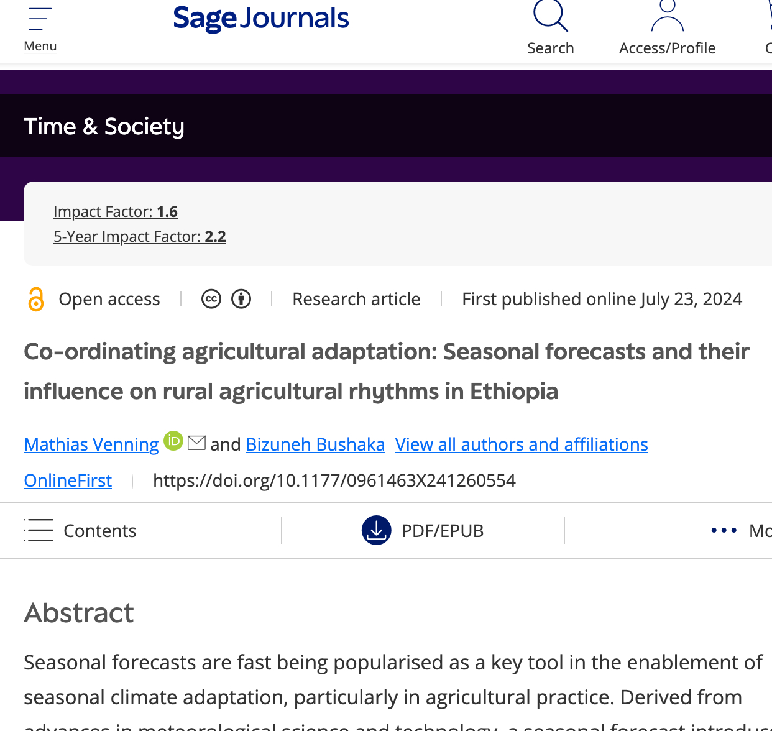This screenshot has width=772, height=731.
Task: Click the PDF/EPUB download icon
Action: click(376, 530)
